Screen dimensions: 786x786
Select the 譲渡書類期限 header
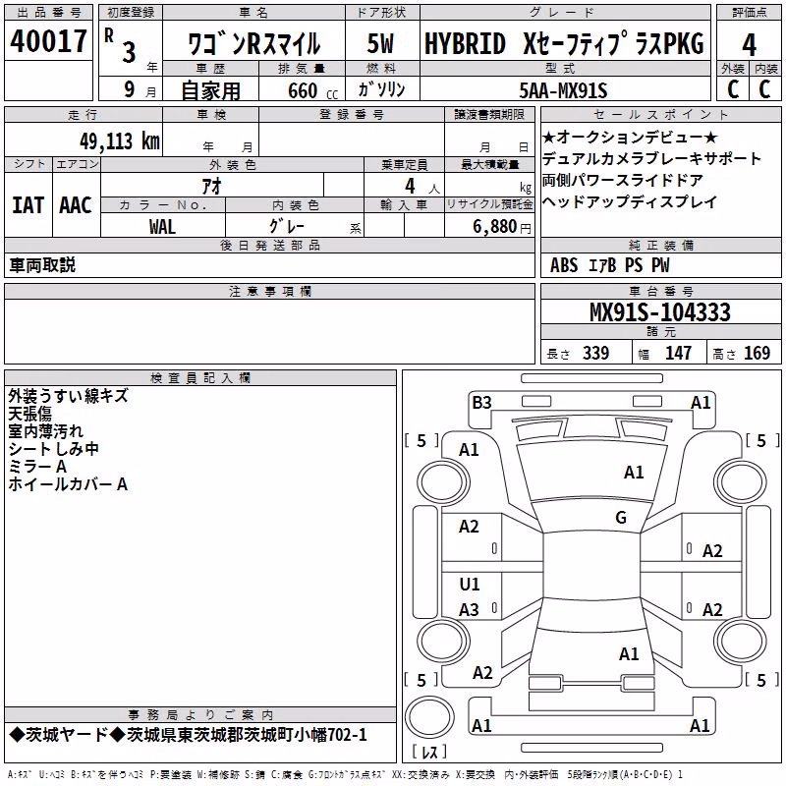click(489, 115)
